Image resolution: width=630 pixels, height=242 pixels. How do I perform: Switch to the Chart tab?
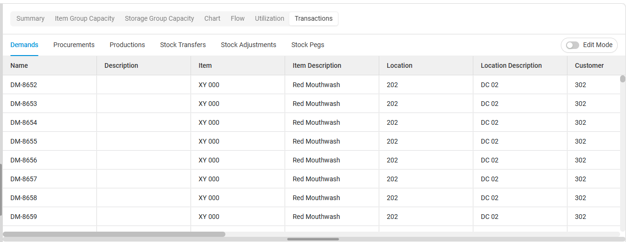coord(212,19)
